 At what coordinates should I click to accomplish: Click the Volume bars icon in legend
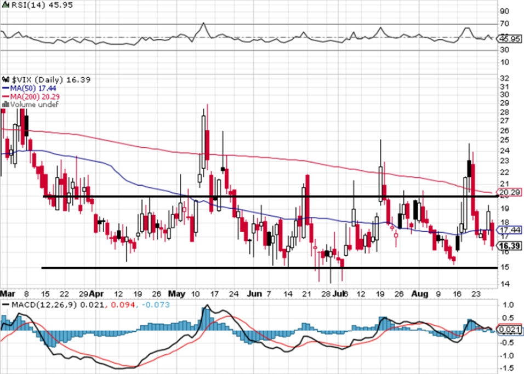5,105
